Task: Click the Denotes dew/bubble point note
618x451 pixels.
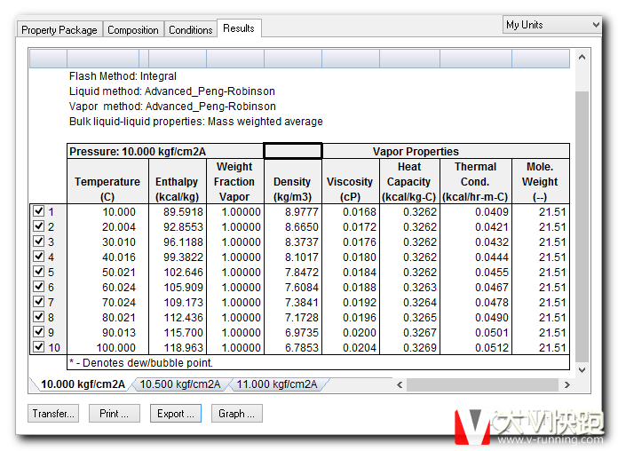Action: tap(140, 363)
